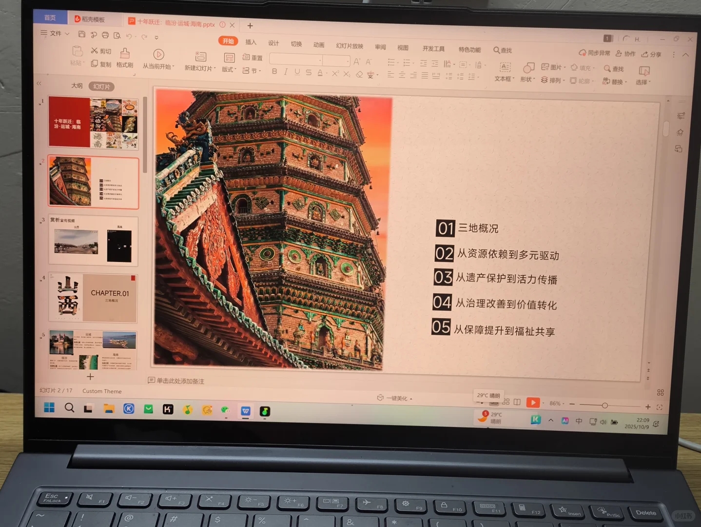Click Replace (替换) in the ribbon

[x=615, y=81]
